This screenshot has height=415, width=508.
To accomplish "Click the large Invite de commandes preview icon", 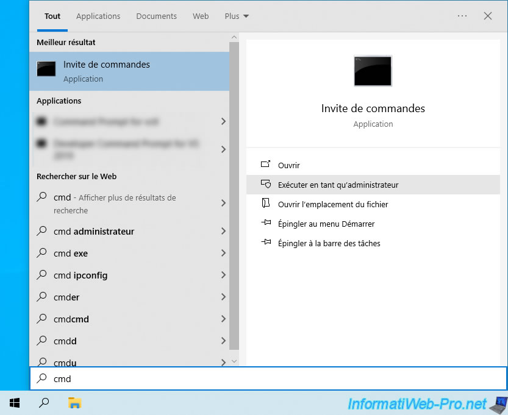I will click(373, 71).
